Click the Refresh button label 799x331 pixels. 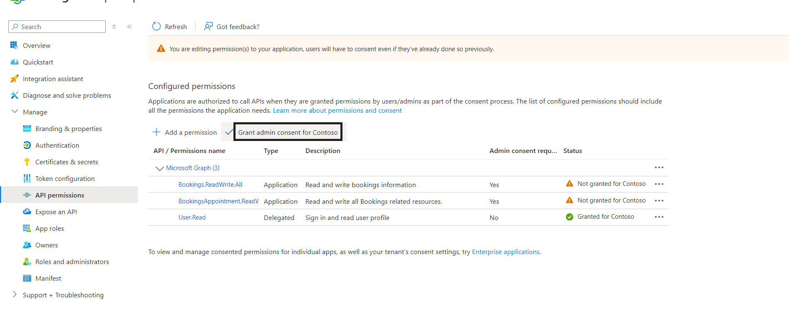coord(176,27)
